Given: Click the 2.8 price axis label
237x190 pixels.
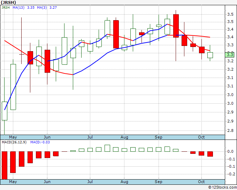Looking at the screenshot, I should coord(230,130).
